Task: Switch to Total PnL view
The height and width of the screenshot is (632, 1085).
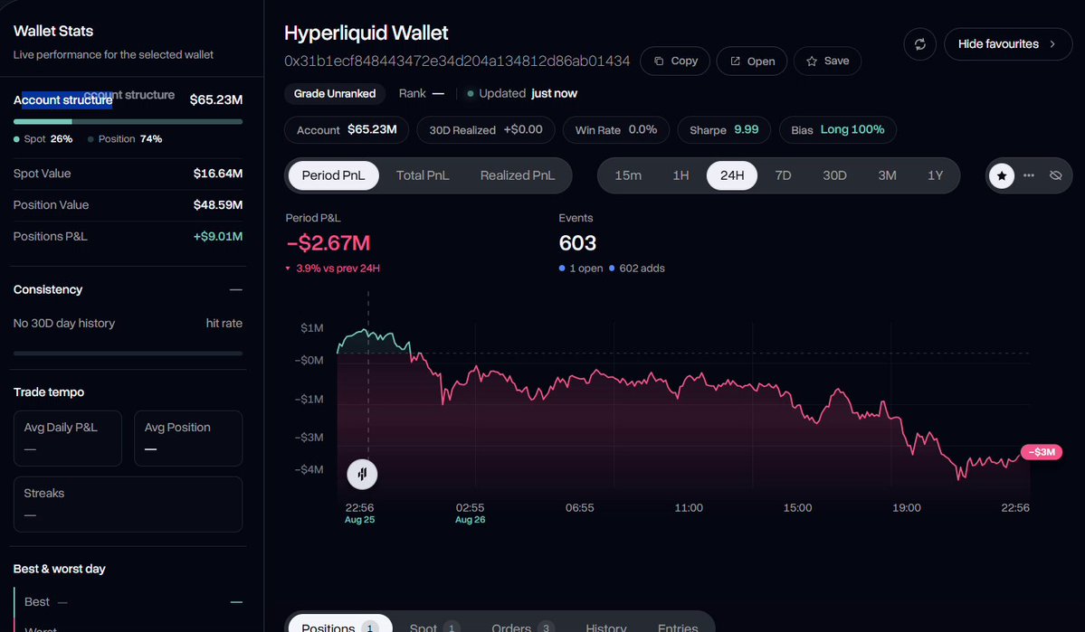Action: [x=422, y=175]
